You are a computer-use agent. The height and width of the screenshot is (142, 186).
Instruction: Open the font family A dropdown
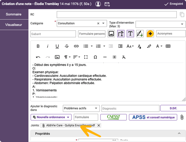tap(159, 46)
